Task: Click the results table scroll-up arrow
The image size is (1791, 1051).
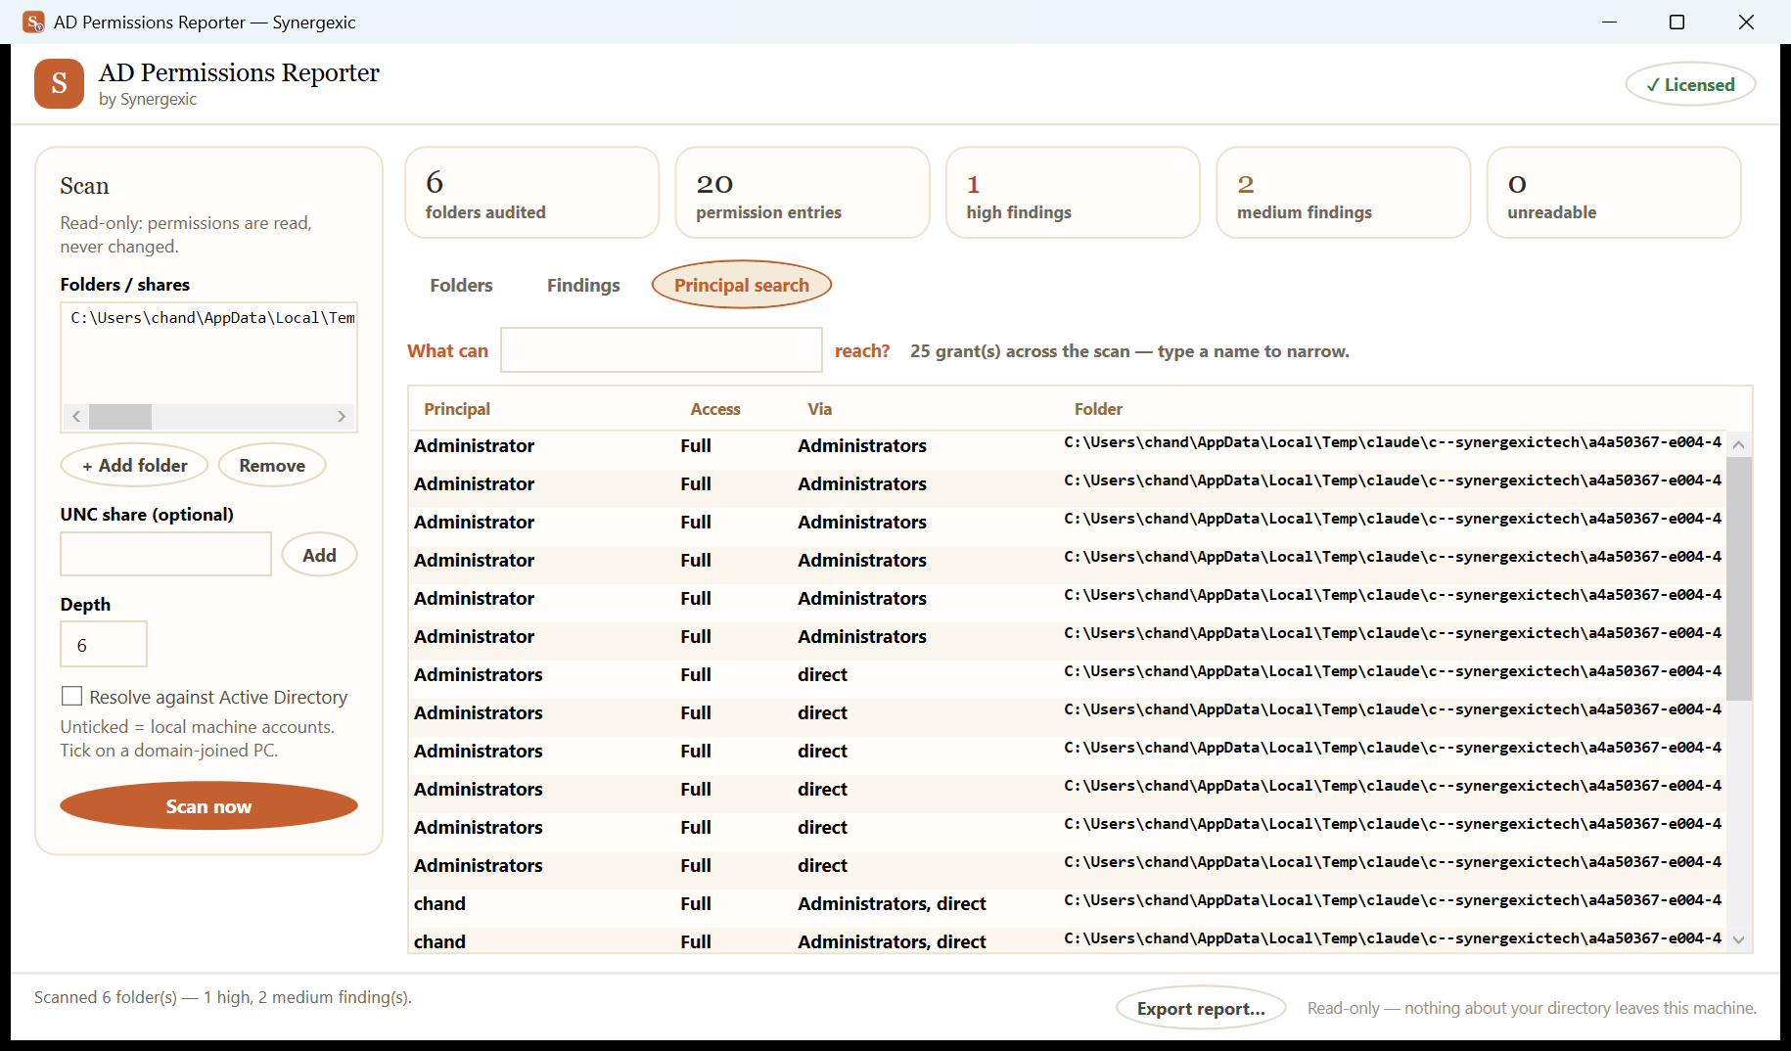Action: coord(1739,444)
